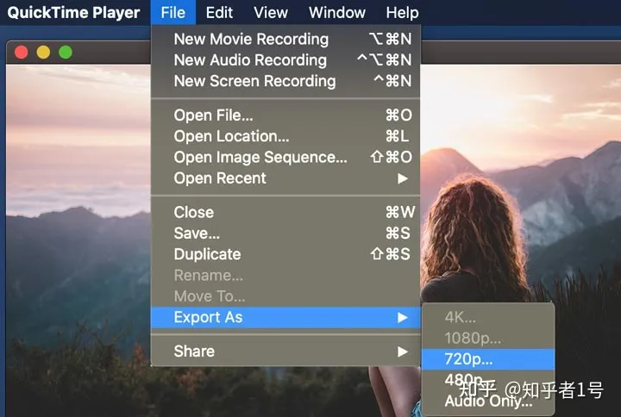
Task: Click the QuickTime Player app menu
Action: click(73, 13)
